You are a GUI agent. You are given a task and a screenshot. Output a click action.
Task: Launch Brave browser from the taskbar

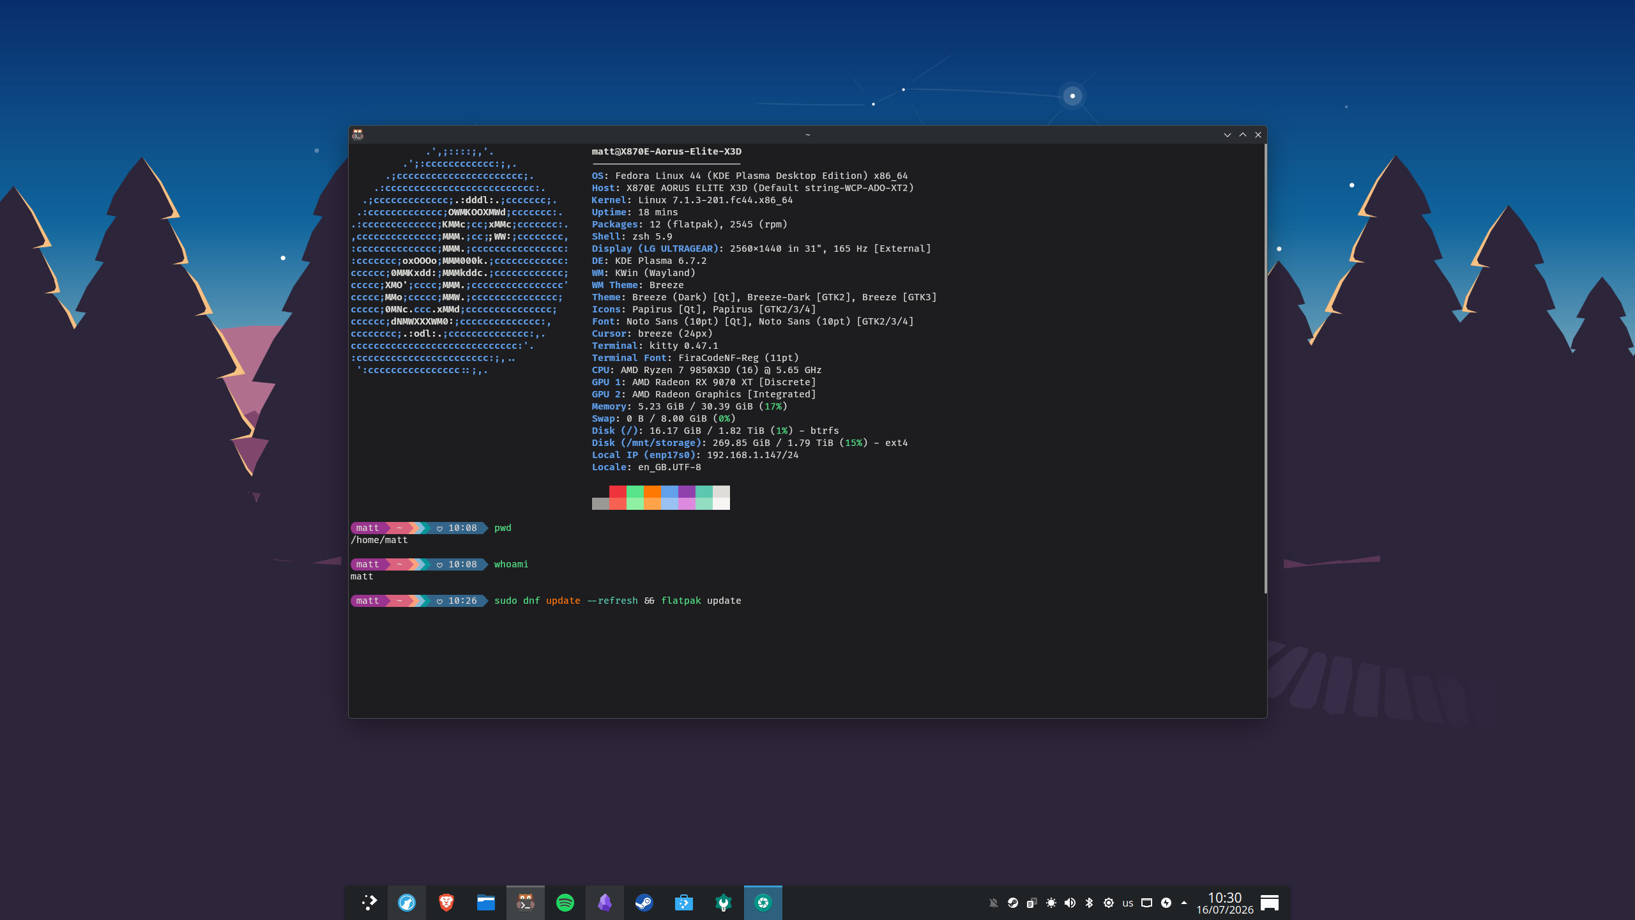click(x=446, y=902)
